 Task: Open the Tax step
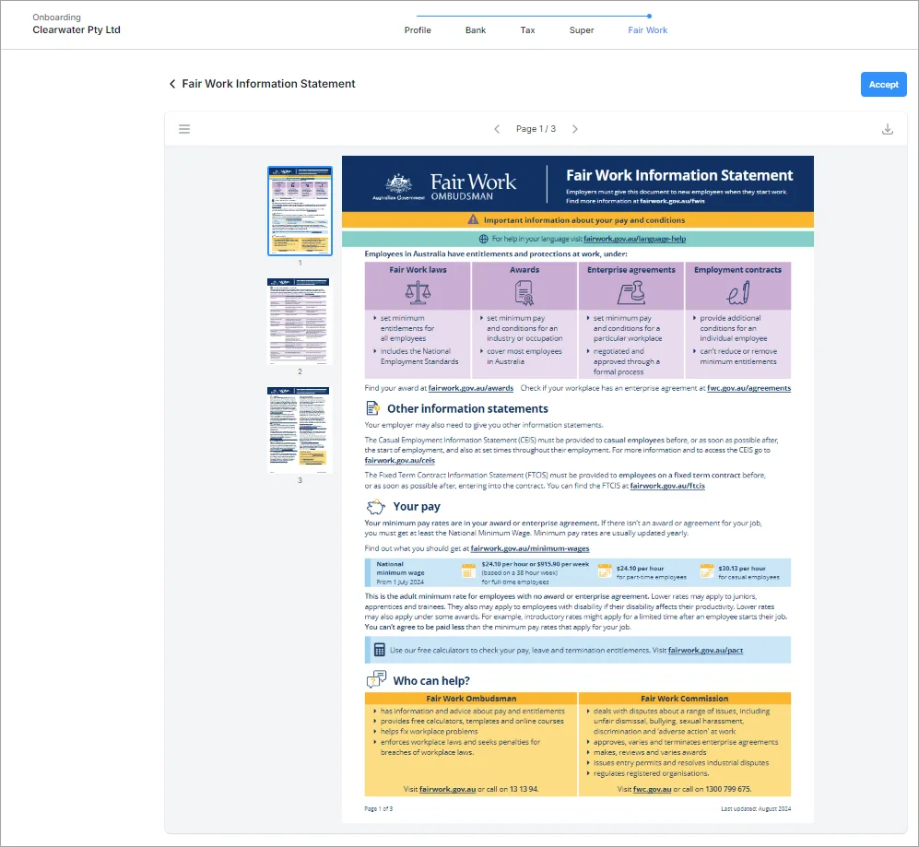pos(527,29)
